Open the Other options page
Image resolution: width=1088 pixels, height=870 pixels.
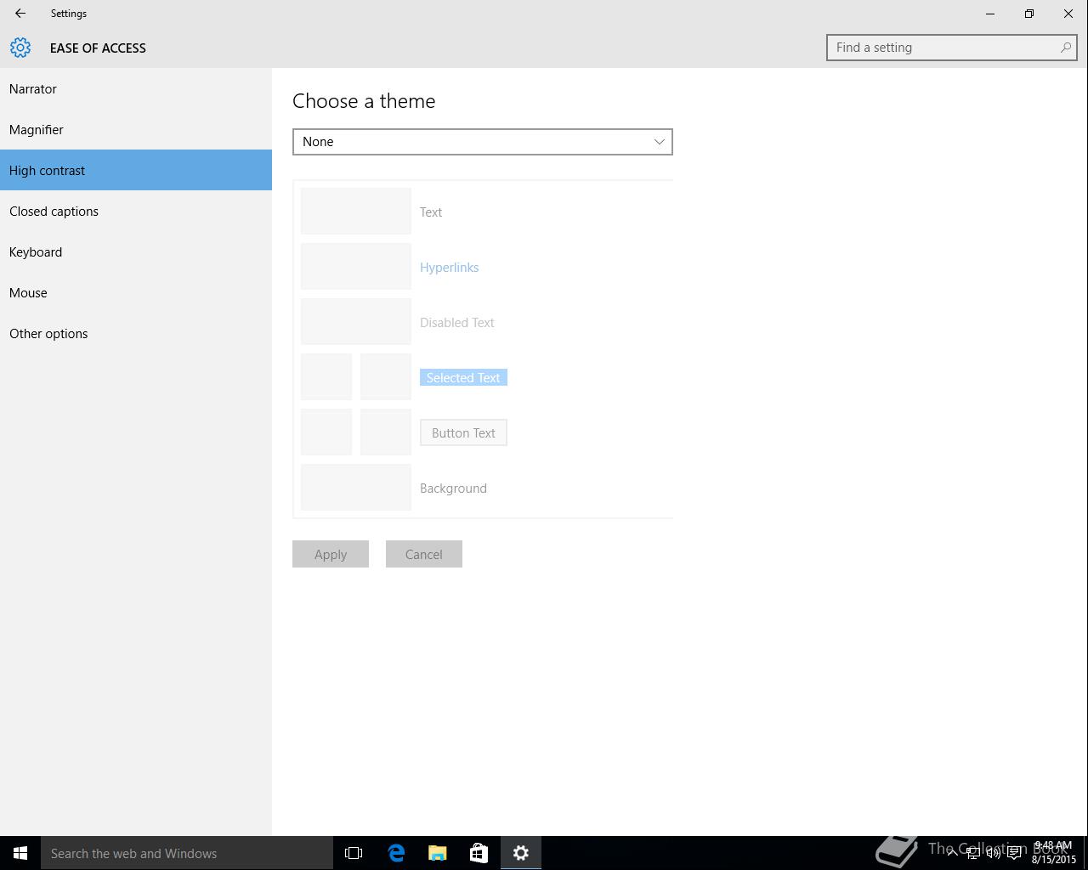coord(136,333)
